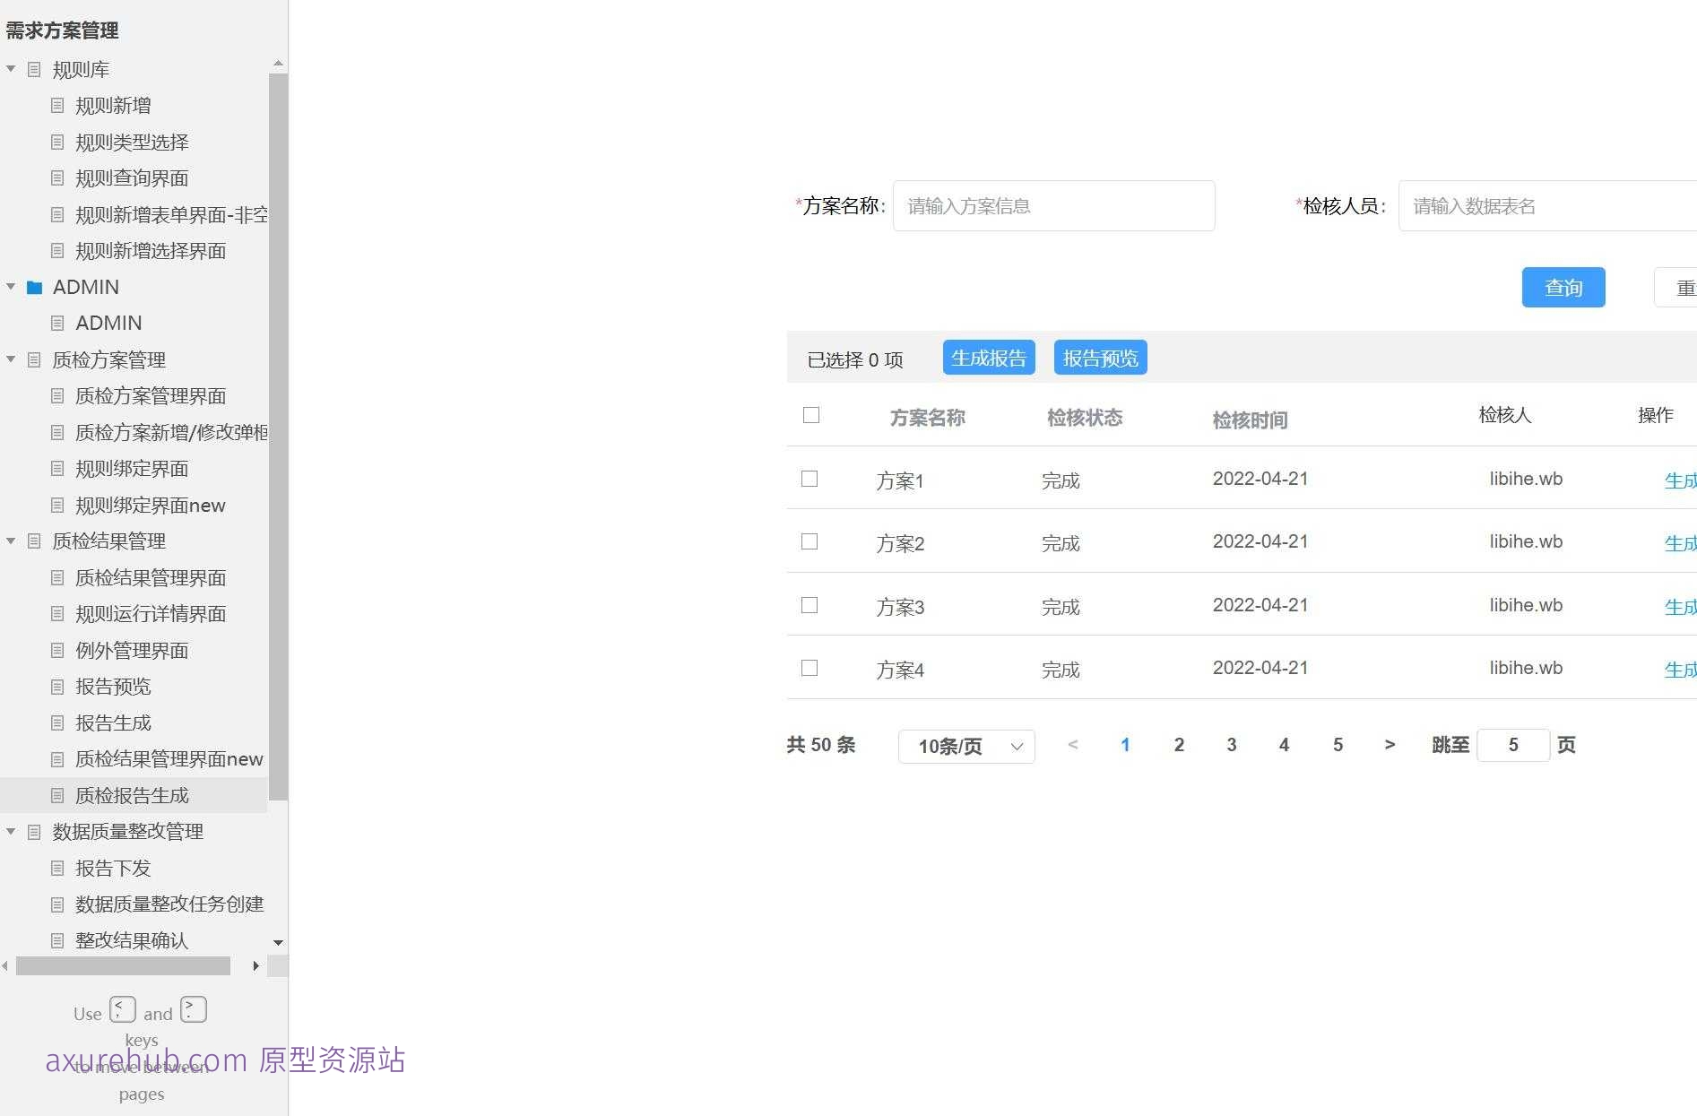This screenshot has width=1697, height=1116.
Task: Click the page icon beside 报告下发
Action: 57,868
